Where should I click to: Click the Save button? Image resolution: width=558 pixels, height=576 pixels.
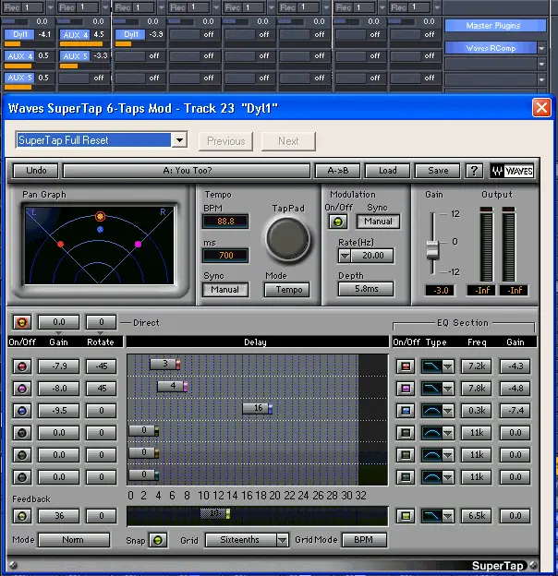click(x=437, y=171)
